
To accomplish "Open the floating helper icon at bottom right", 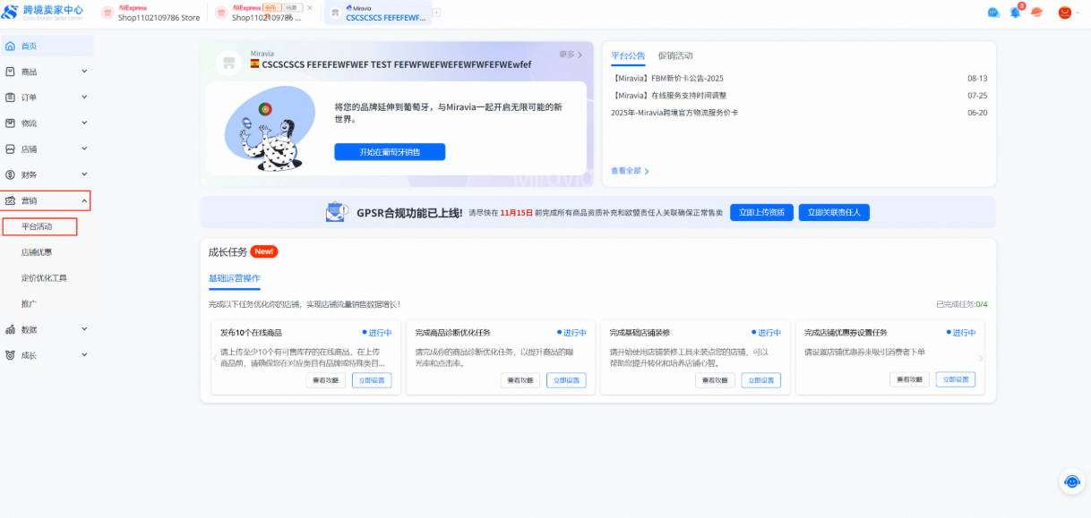I will click(1071, 481).
